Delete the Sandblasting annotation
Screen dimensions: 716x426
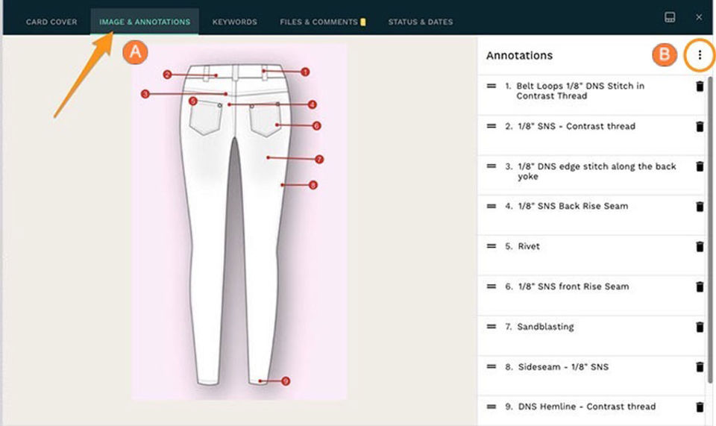pos(700,327)
